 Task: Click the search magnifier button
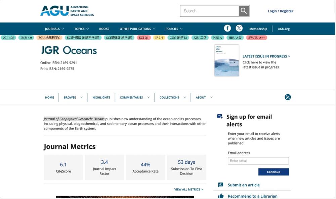244,11
